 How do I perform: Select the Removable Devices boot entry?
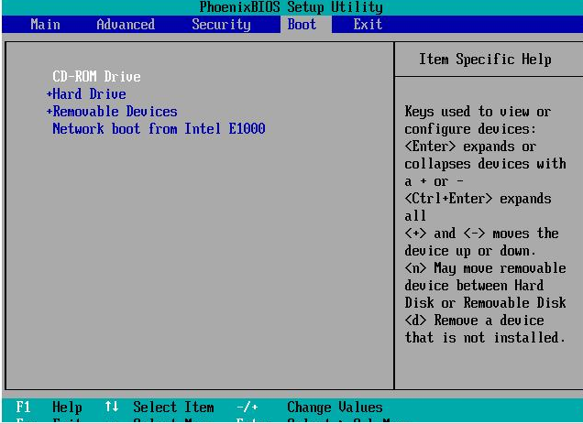click(x=115, y=112)
